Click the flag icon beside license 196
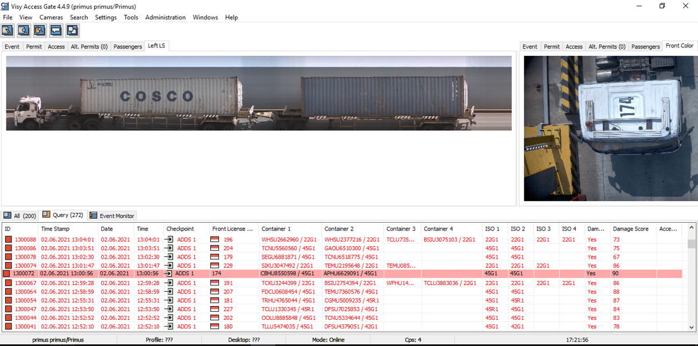Image resolution: width=698 pixels, height=346 pixels. pyautogui.click(x=215, y=240)
